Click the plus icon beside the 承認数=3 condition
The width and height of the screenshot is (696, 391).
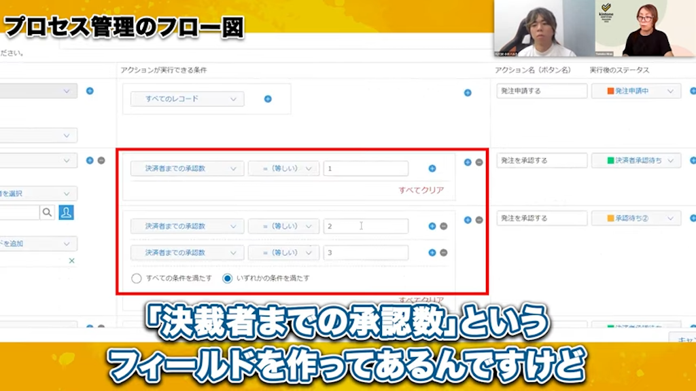[x=432, y=253]
